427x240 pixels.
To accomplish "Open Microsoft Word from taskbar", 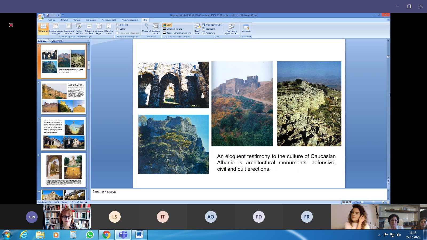I will click(139, 235).
